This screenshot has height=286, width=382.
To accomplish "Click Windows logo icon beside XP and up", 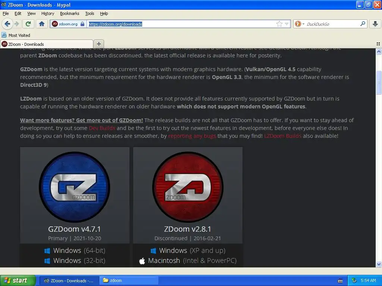I will [x=153, y=251].
